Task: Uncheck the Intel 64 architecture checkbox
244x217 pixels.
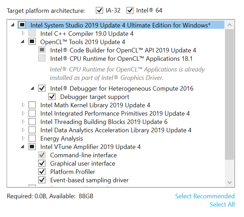Action: (130, 10)
